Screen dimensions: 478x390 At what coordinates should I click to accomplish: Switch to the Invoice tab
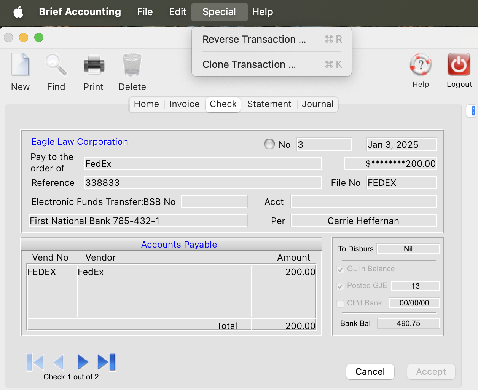185,104
